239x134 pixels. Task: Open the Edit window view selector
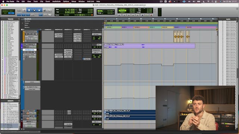(22, 29)
